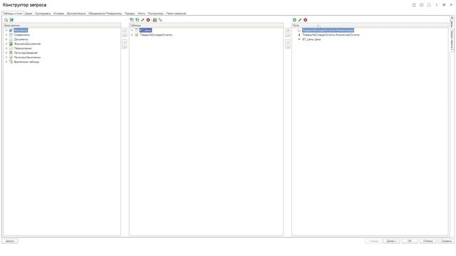Select РегистрыНакопления in database tree
Image resolution: width=456 pixels, height=256 pixels.
27,57
